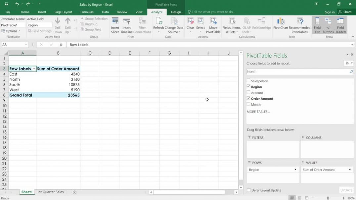Move PivotTable to new location
Image resolution: width=356 pixels, height=200 pixels.
(x=213, y=25)
